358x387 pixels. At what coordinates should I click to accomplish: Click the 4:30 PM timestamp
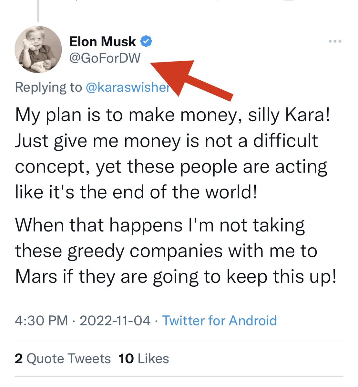click(x=41, y=321)
